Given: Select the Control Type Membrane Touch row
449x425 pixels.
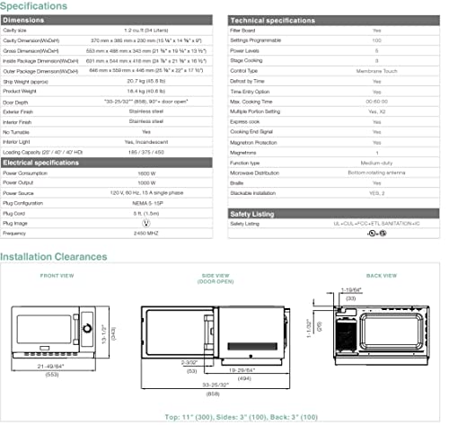Looking at the screenshot, I should (x=334, y=71).
